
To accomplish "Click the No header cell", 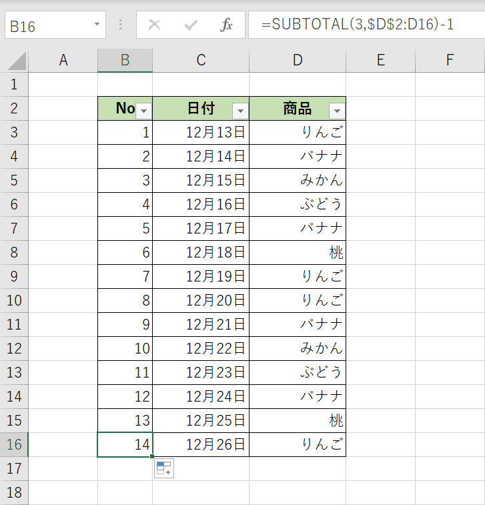I will [x=125, y=109].
